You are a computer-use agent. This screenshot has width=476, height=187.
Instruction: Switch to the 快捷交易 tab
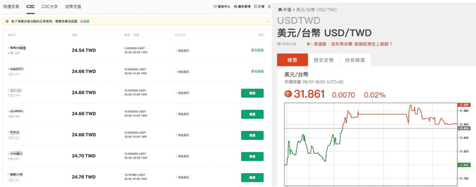(x=11, y=6)
